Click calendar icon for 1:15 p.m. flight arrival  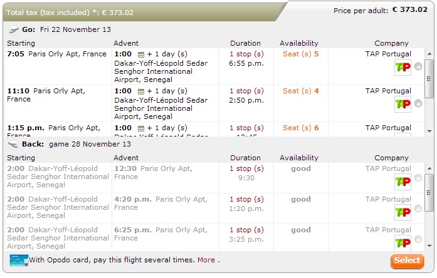141,128
